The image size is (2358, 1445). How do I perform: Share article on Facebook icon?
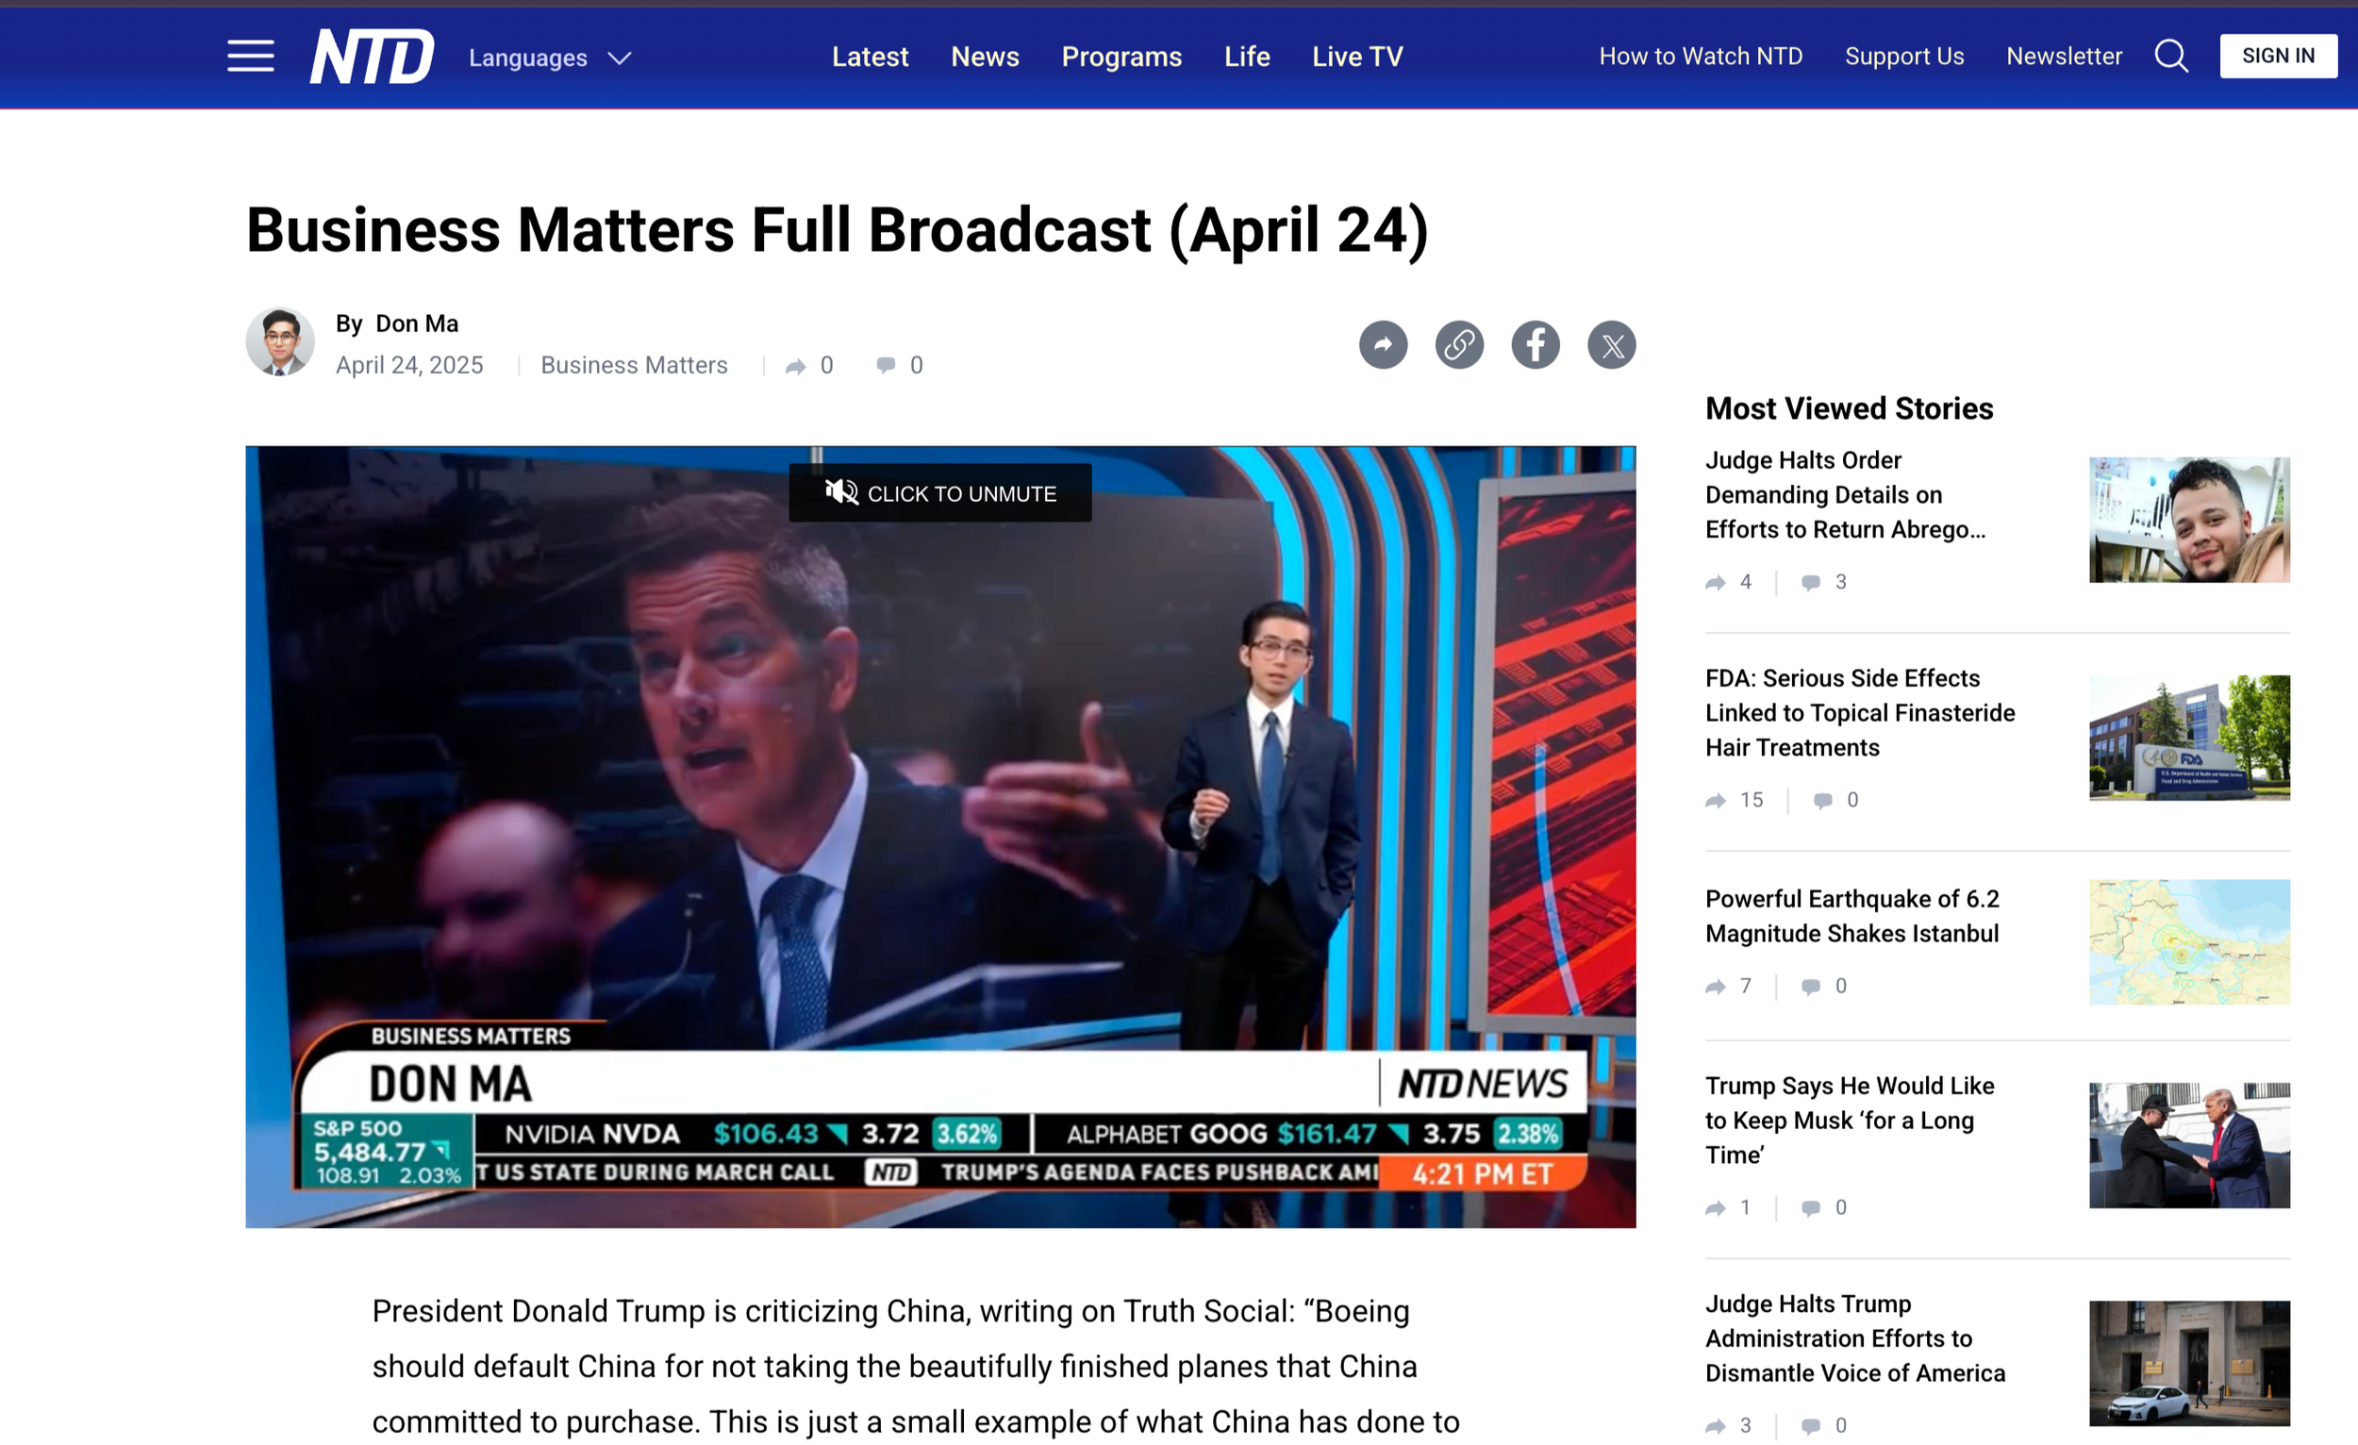[x=1535, y=344]
